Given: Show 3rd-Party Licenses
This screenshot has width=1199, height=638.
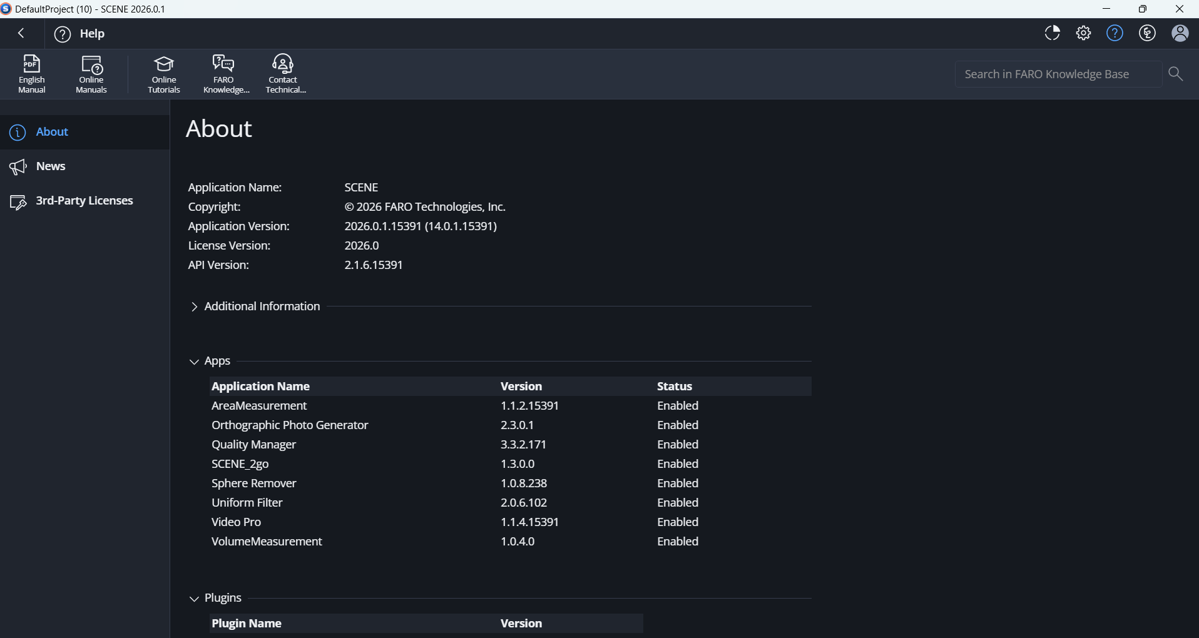Looking at the screenshot, I should tap(84, 201).
